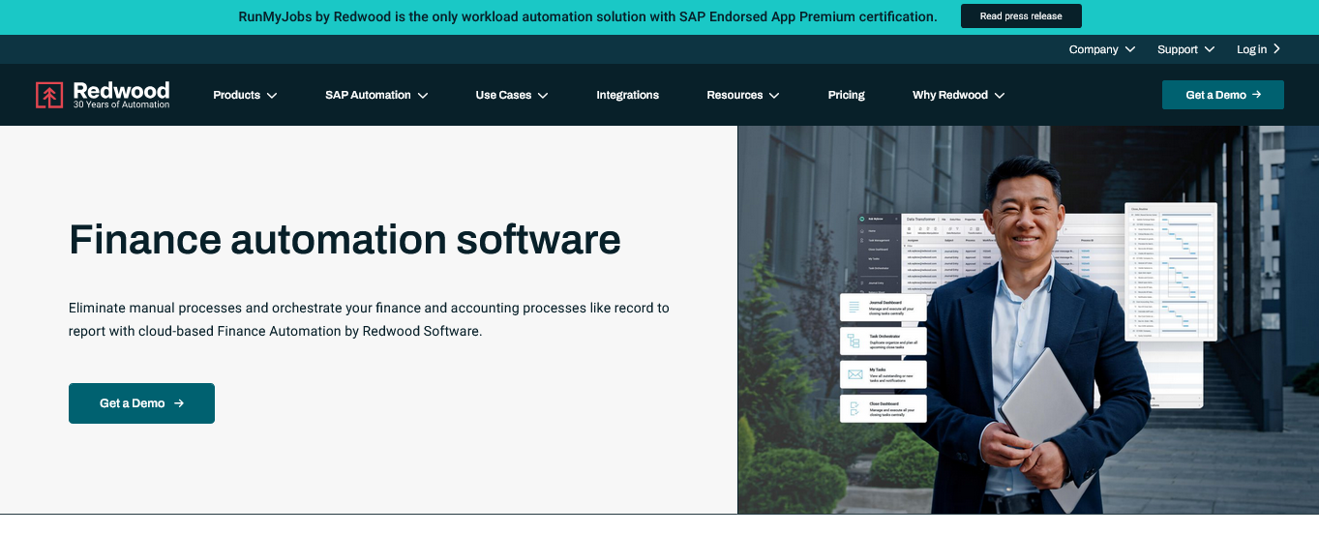Click the Read press release button
This screenshot has width=1319, height=534.
pos(1021,16)
